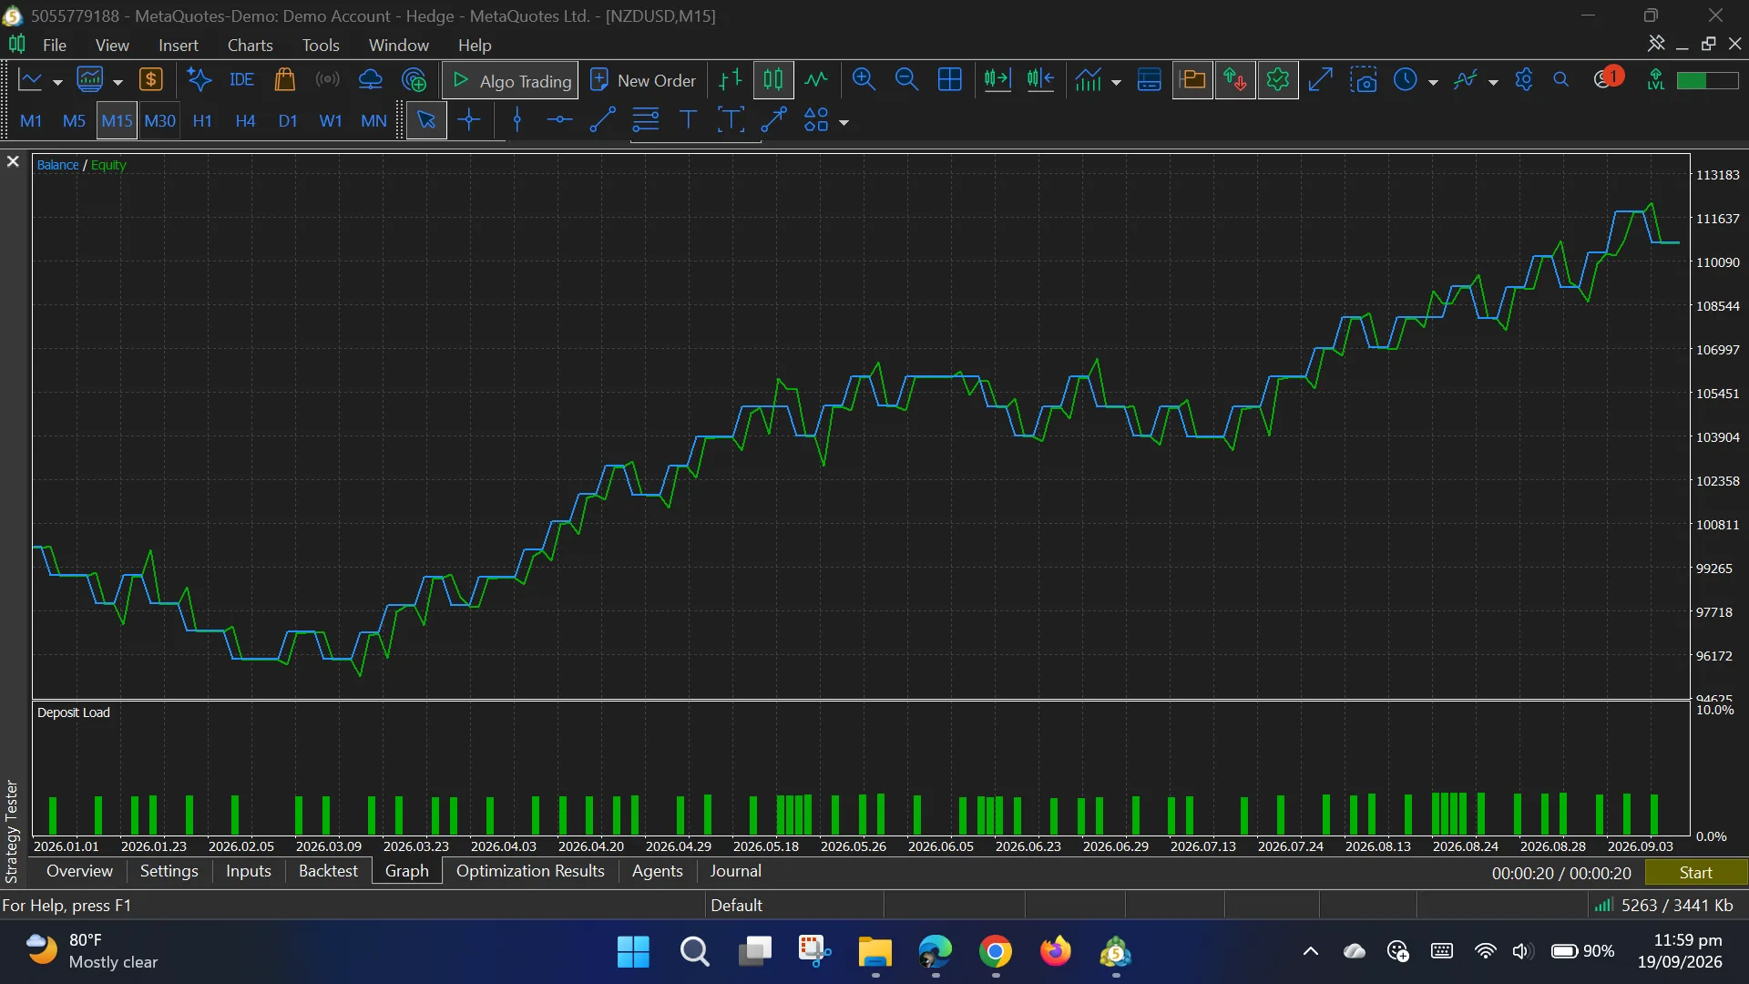Select the M30 timeframe button
Image resolution: width=1749 pixels, height=984 pixels.
click(159, 120)
